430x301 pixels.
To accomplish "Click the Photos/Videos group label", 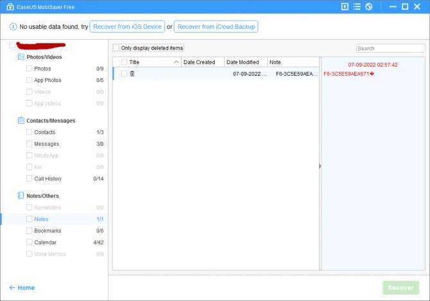I will pos(44,57).
